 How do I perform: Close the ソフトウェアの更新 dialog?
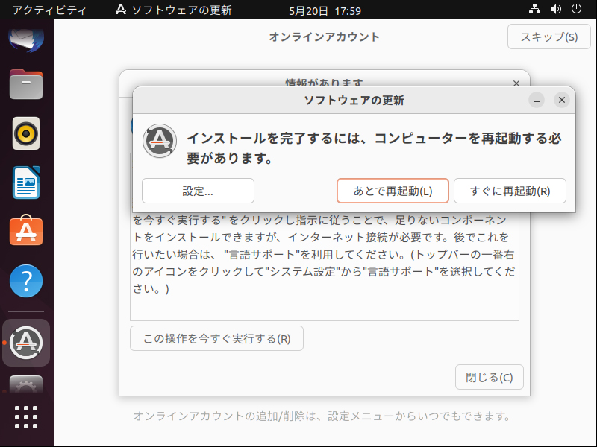(562, 100)
